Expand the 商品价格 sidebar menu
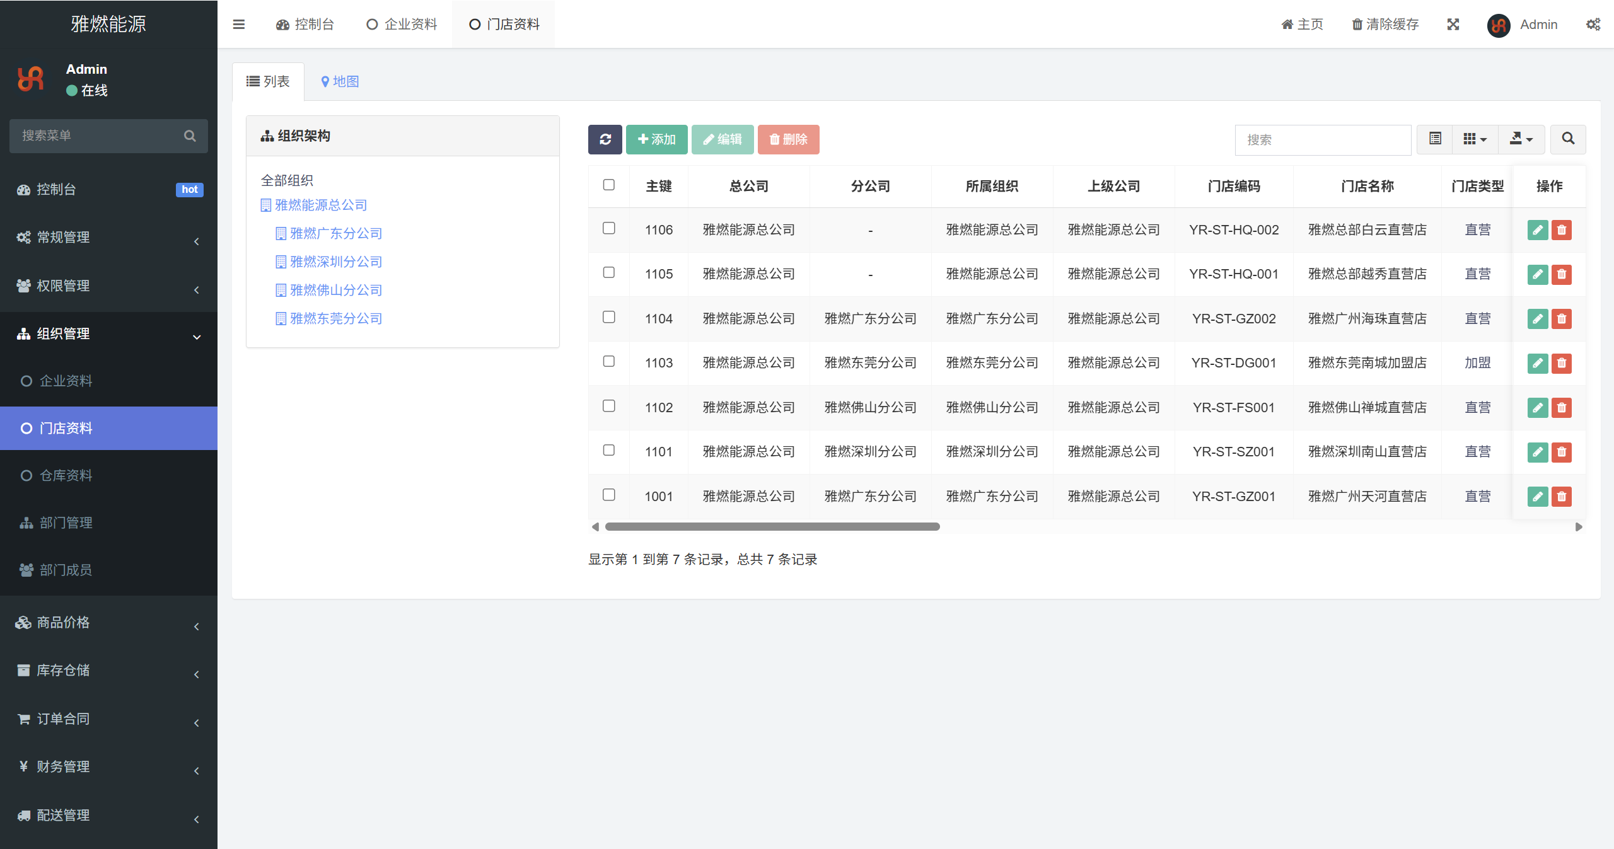The width and height of the screenshot is (1614, 849). coord(108,623)
